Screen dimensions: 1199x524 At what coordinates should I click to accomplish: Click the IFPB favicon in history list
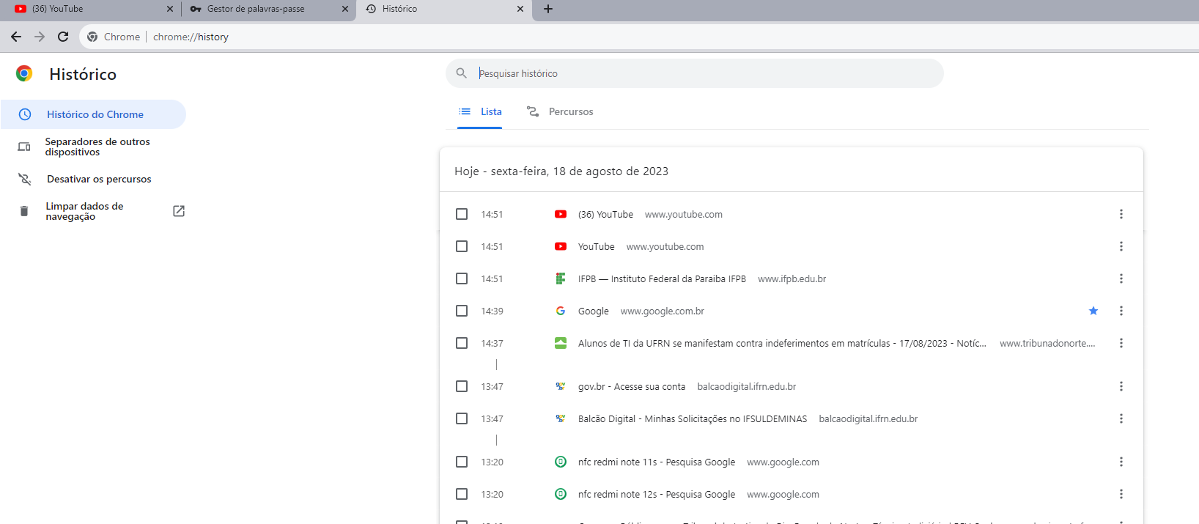561,278
